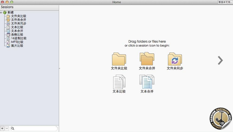Click the green 新建 cube icon
The height and width of the screenshot is (132, 233).
pos(5,12)
